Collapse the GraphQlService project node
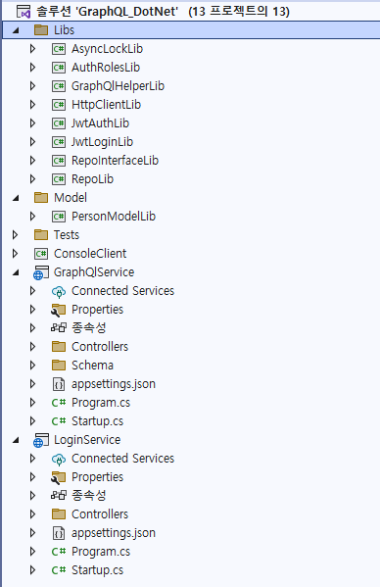Viewport: 380px width, 587px height. click(x=16, y=272)
